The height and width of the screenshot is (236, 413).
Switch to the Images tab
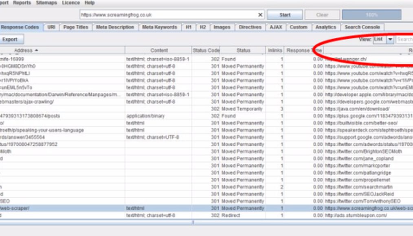tap(222, 27)
